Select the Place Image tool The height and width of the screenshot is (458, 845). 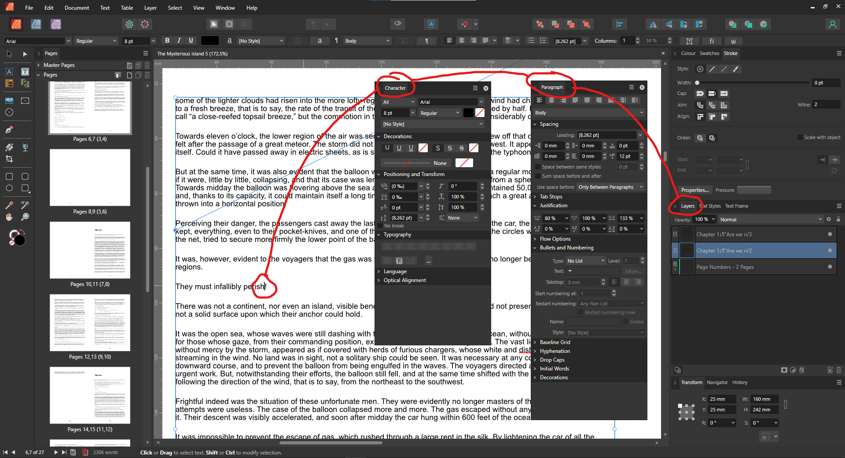[9, 101]
